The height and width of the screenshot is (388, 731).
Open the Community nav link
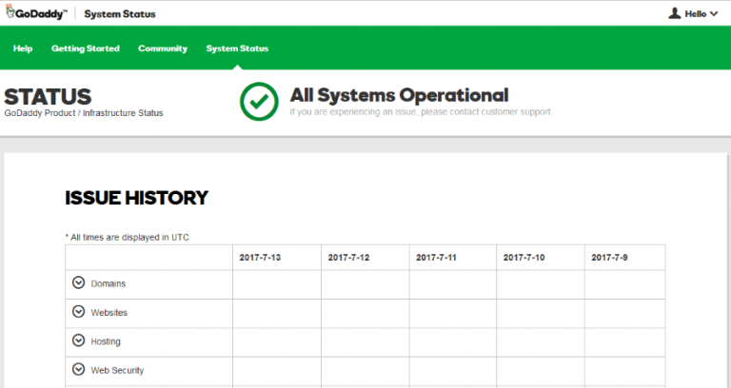point(163,48)
